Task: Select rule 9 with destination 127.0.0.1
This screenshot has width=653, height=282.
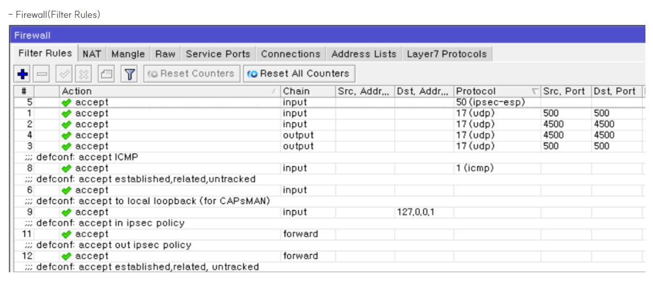Action: coord(328,212)
